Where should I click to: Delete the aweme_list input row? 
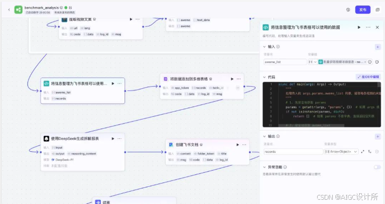click(x=377, y=62)
